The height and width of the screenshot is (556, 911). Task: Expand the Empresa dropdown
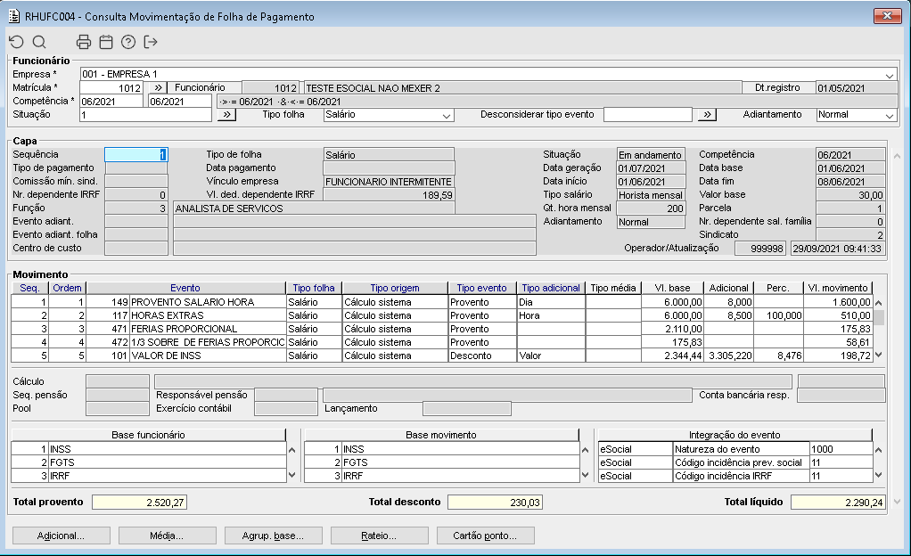pos(890,75)
